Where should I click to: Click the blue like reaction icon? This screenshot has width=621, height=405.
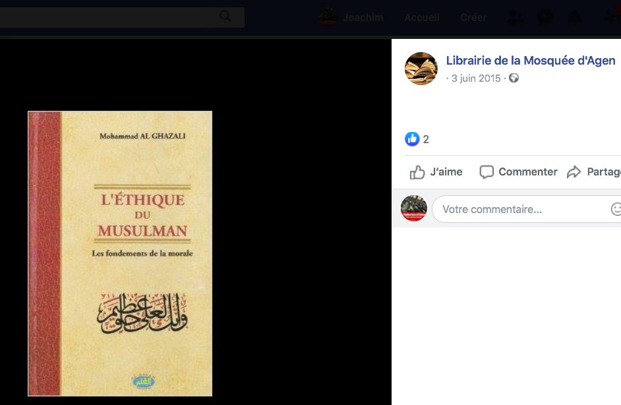tap(412, 139)
